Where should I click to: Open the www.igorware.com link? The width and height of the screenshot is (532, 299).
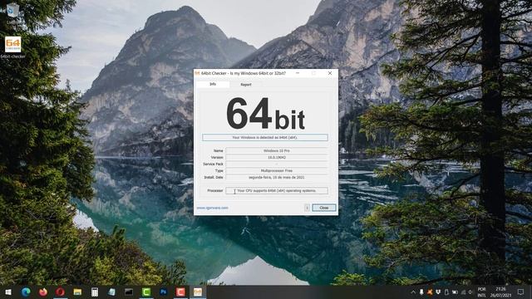[x=213, y=208]
